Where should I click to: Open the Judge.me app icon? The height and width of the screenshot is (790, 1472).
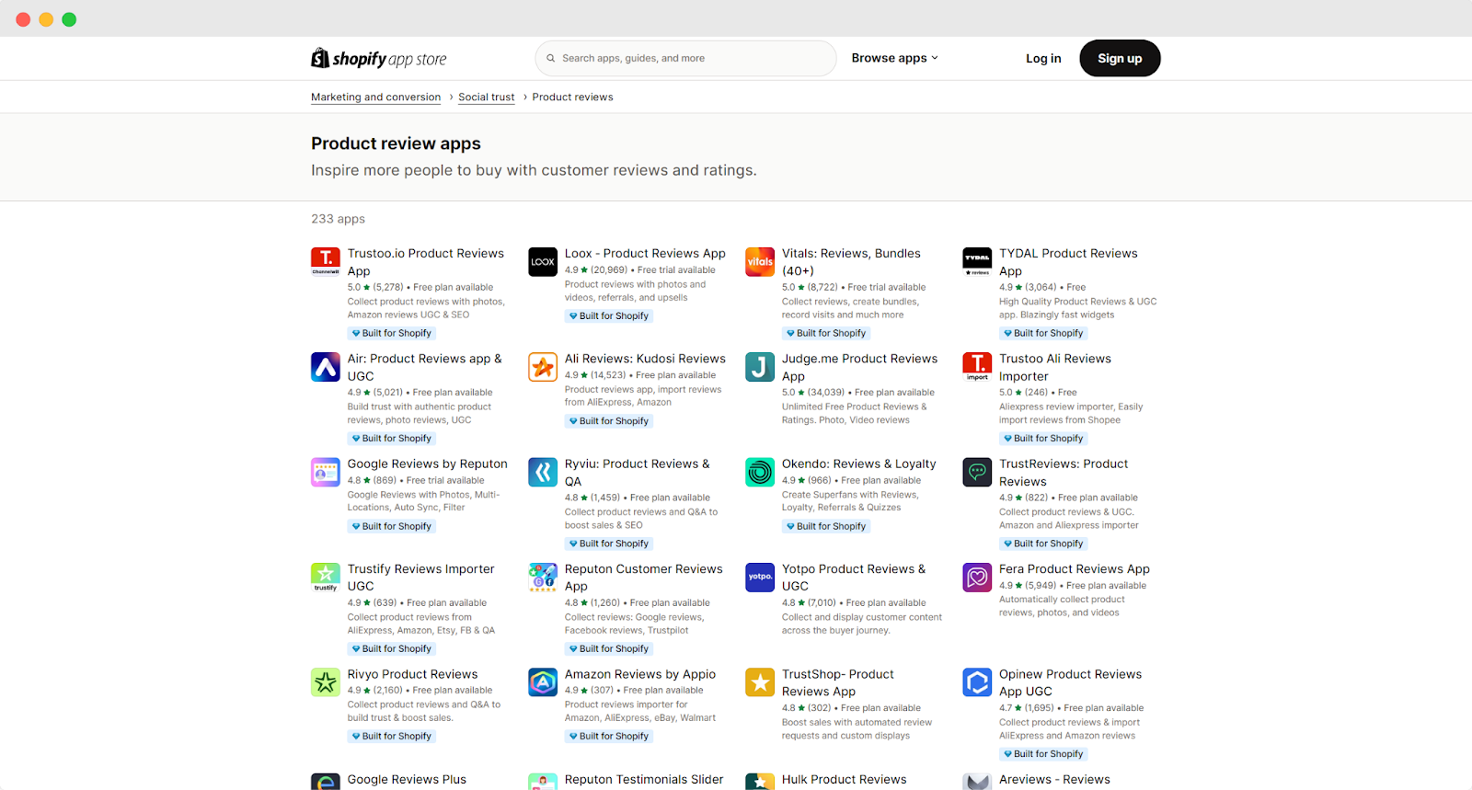(x=760, y=367)
